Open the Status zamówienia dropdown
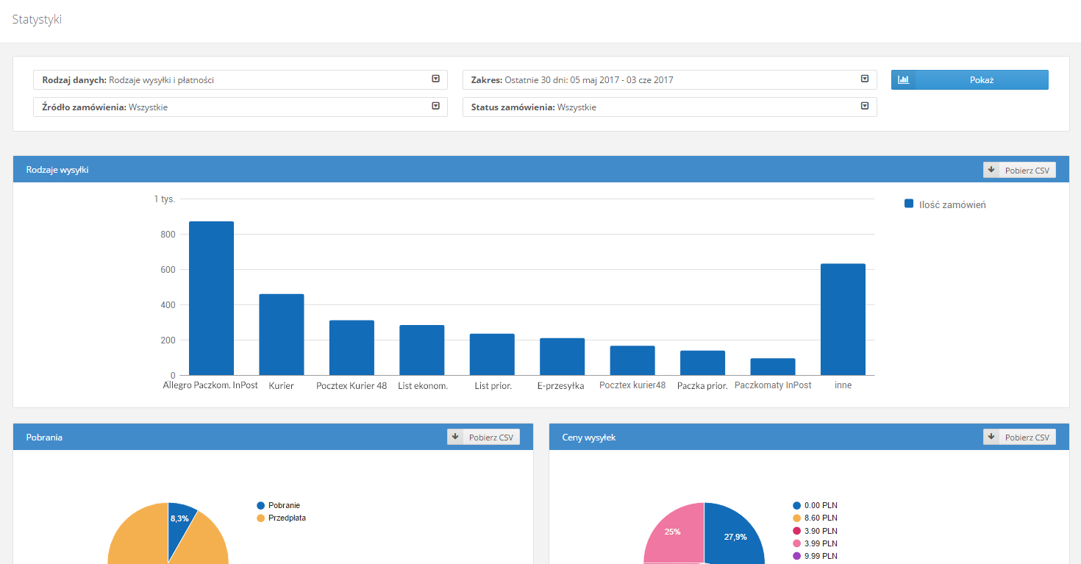The height and width of the screenshot is (564, 1081). pos(670,107)
